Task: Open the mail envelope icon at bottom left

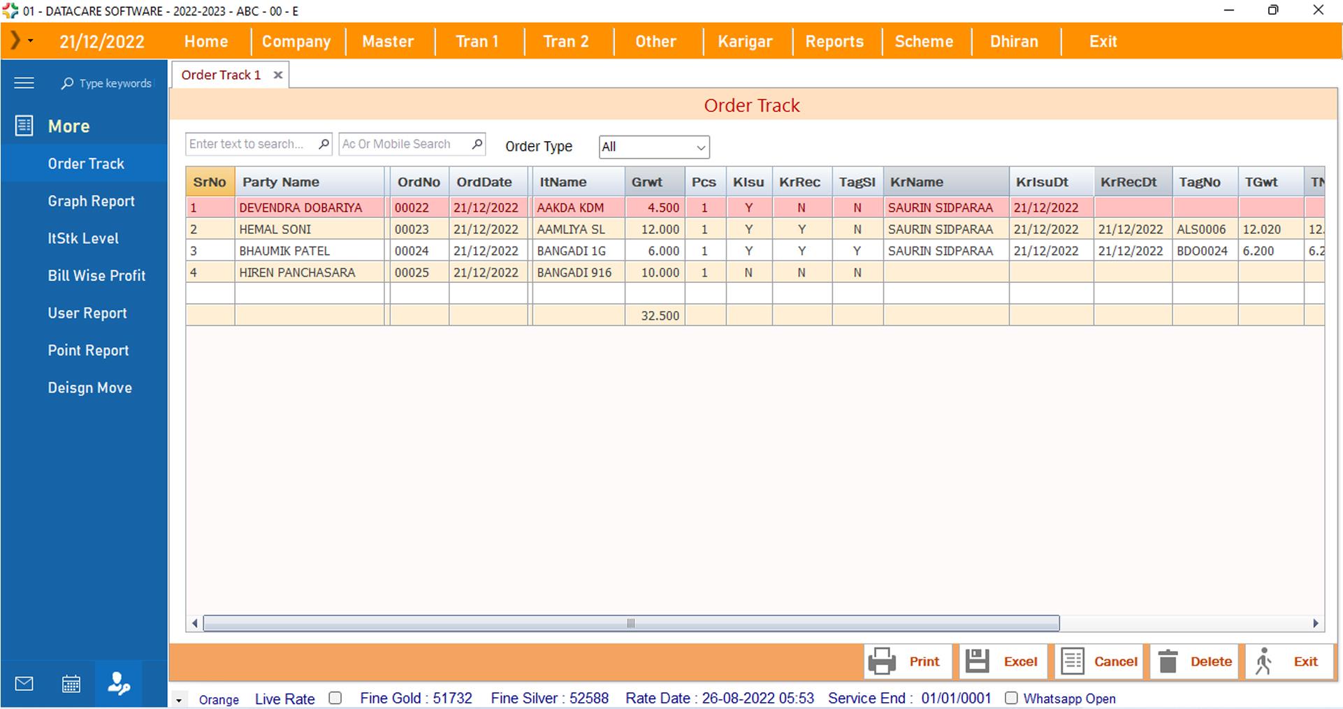Action: pos(24,683)
